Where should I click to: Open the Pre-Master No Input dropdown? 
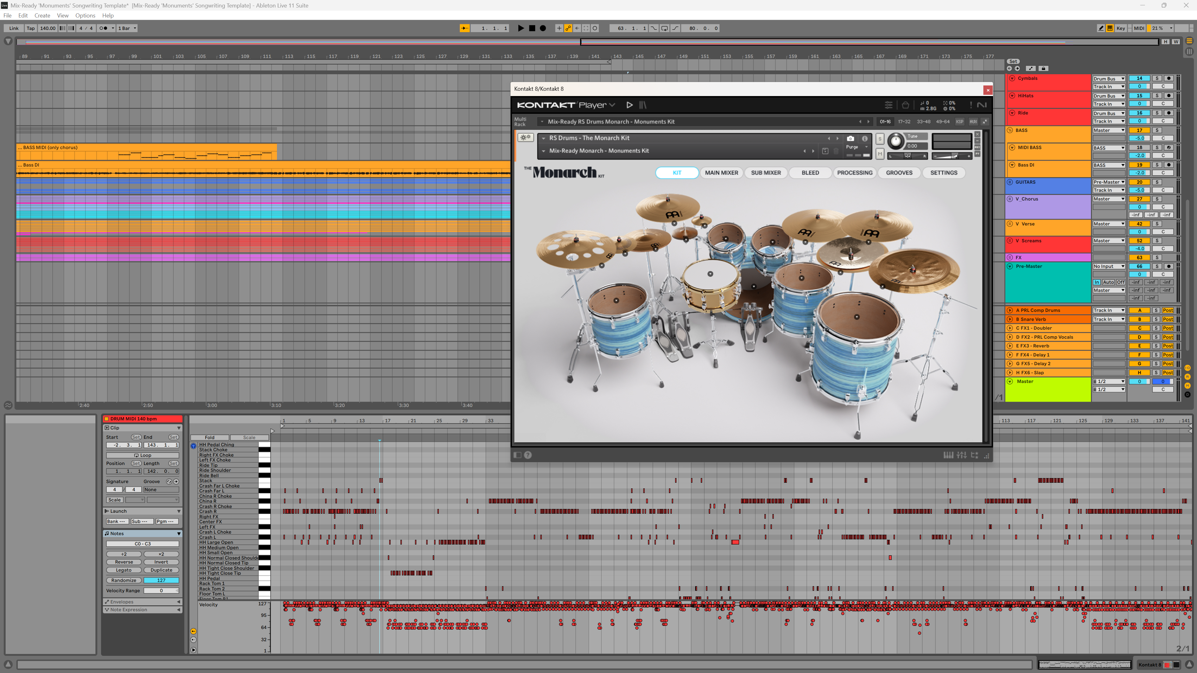point(1109,266)
